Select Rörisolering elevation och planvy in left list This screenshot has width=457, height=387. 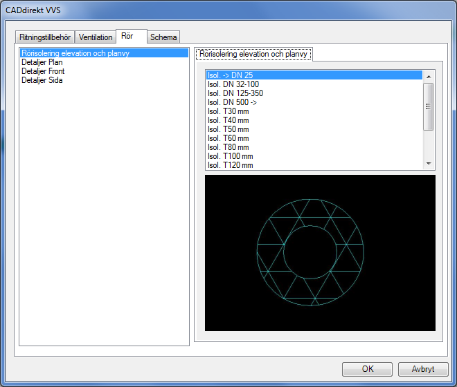coord(104,53)
